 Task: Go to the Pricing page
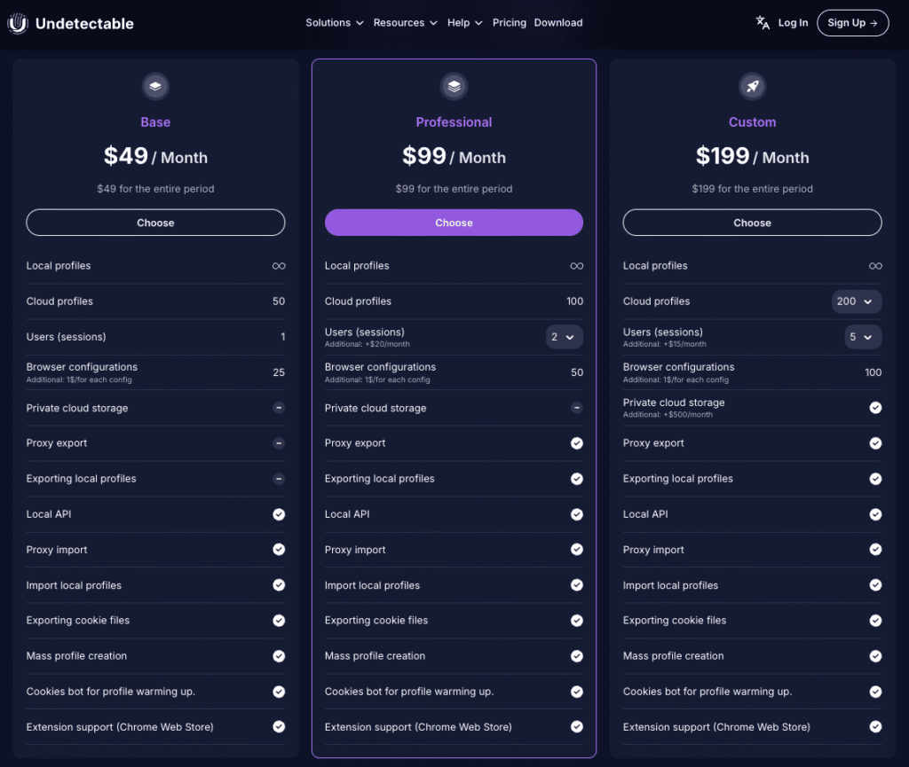click(509, 22)
